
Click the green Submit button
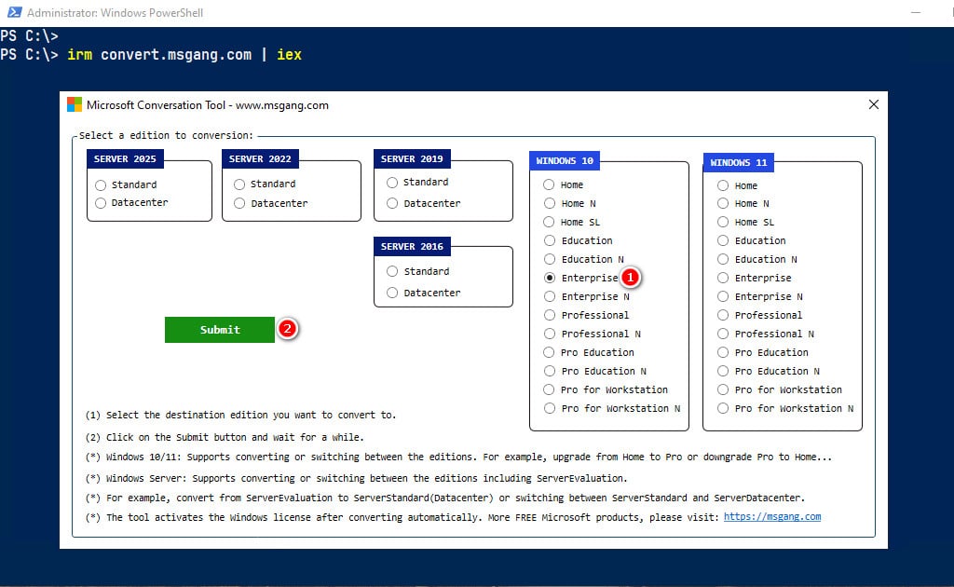click(x=220, y=330)
